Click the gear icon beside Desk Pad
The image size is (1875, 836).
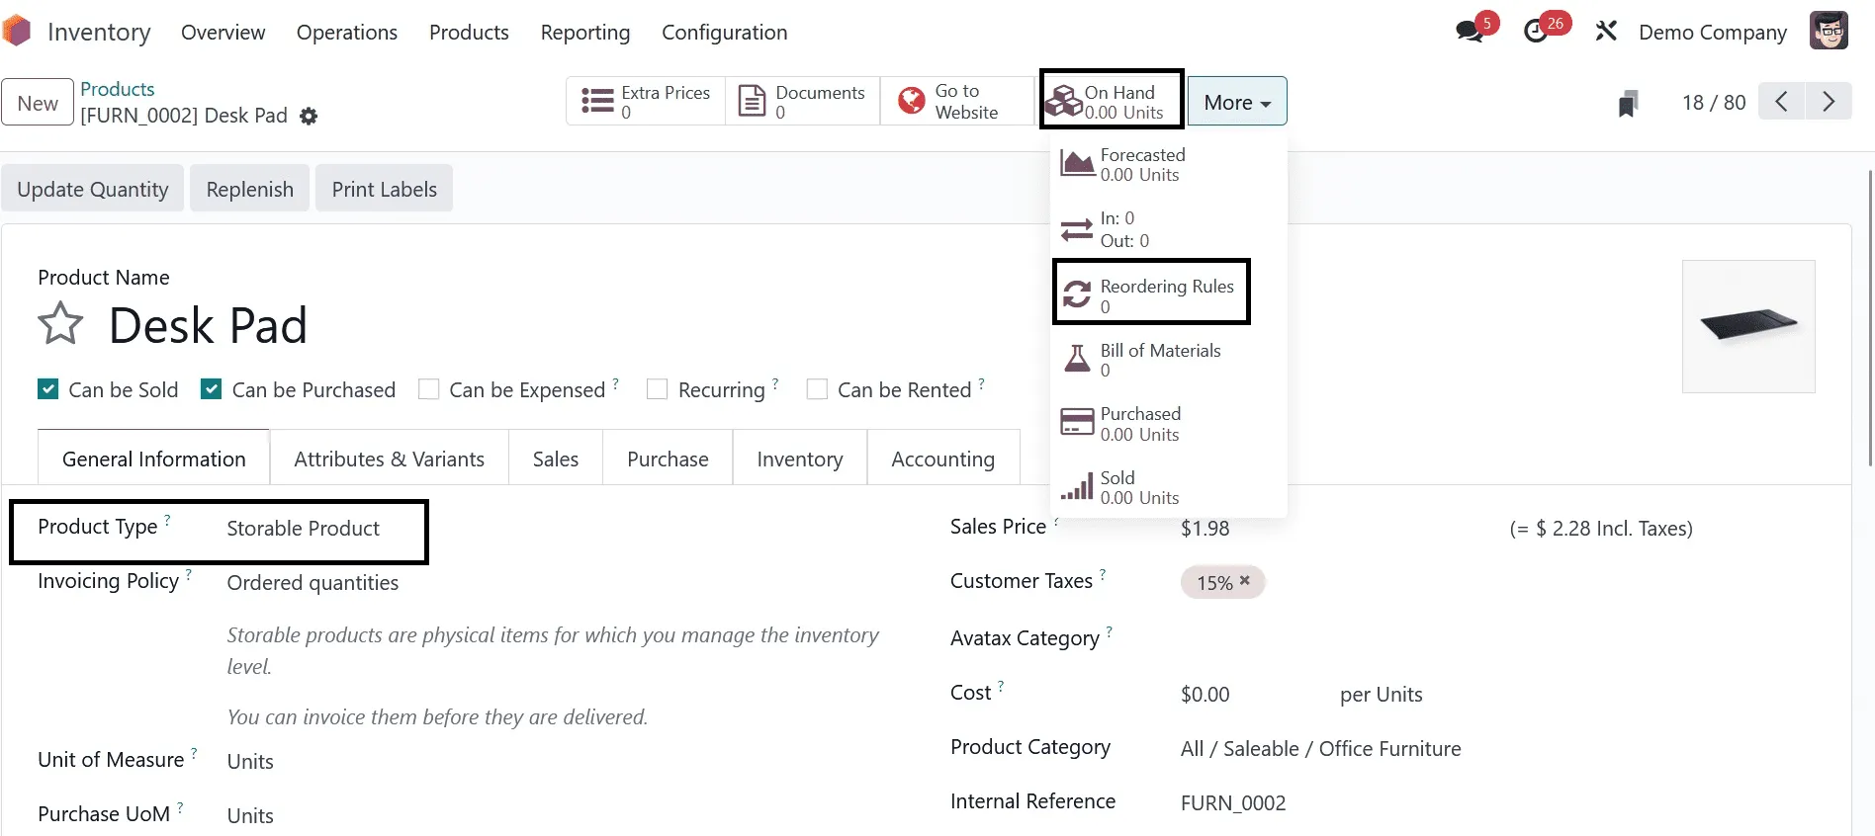(x=309, y=116)
